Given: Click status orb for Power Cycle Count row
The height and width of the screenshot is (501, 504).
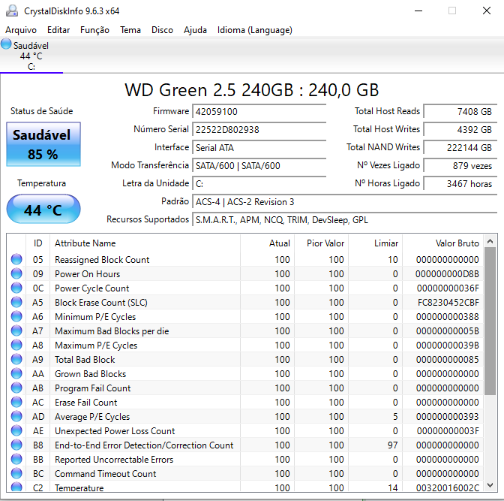Looking at the screenshot, I should click(16, 288).
